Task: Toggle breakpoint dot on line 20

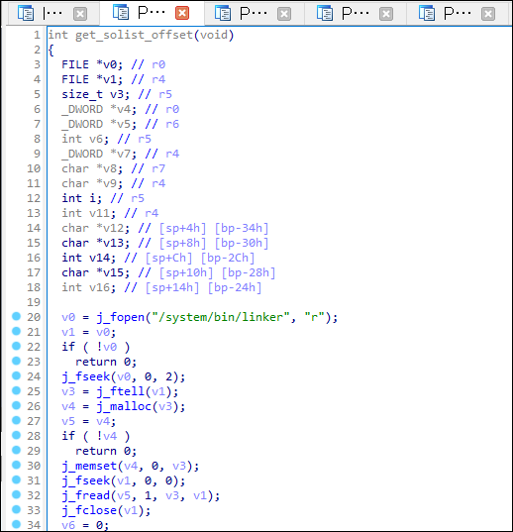Action: pos(16,316)
